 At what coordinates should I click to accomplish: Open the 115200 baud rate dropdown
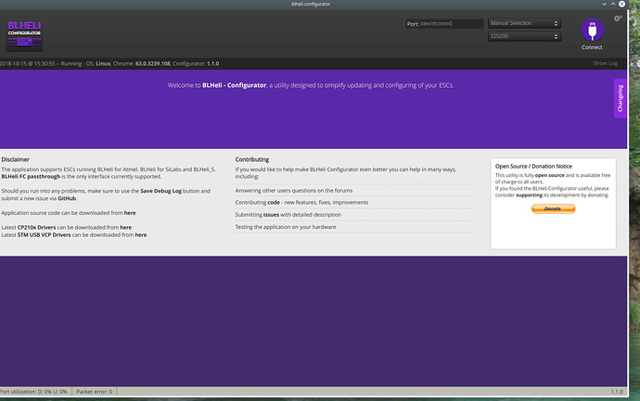click(x=524, y=36)
